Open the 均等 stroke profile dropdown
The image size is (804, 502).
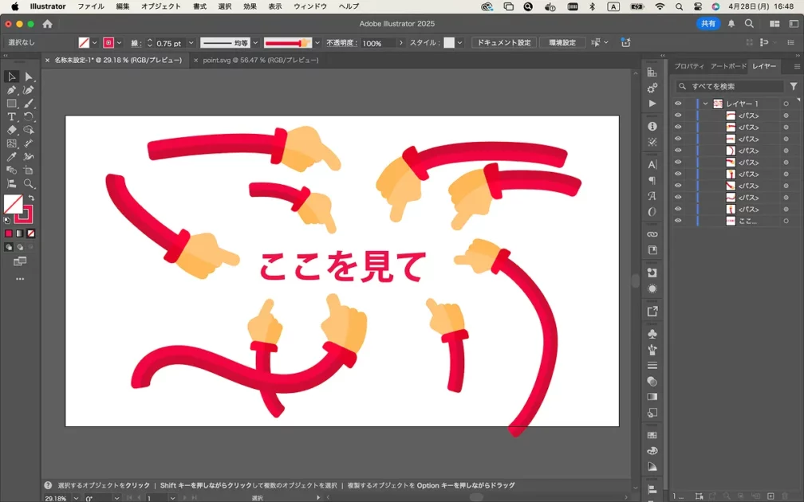coord(254,43)
